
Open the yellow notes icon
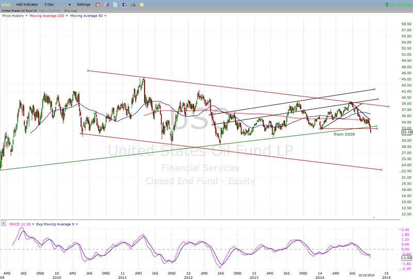(x=141, y=5)
